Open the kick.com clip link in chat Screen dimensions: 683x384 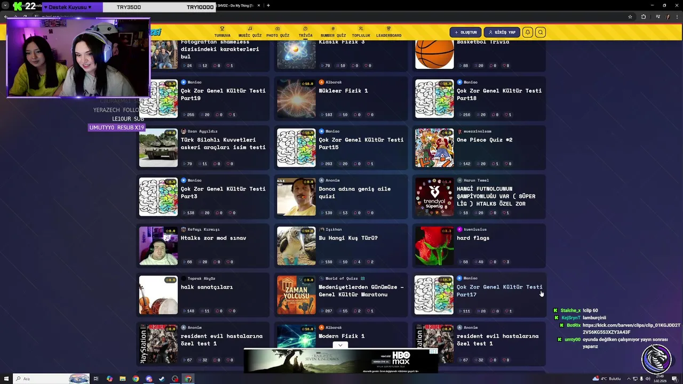coord(631,329)
